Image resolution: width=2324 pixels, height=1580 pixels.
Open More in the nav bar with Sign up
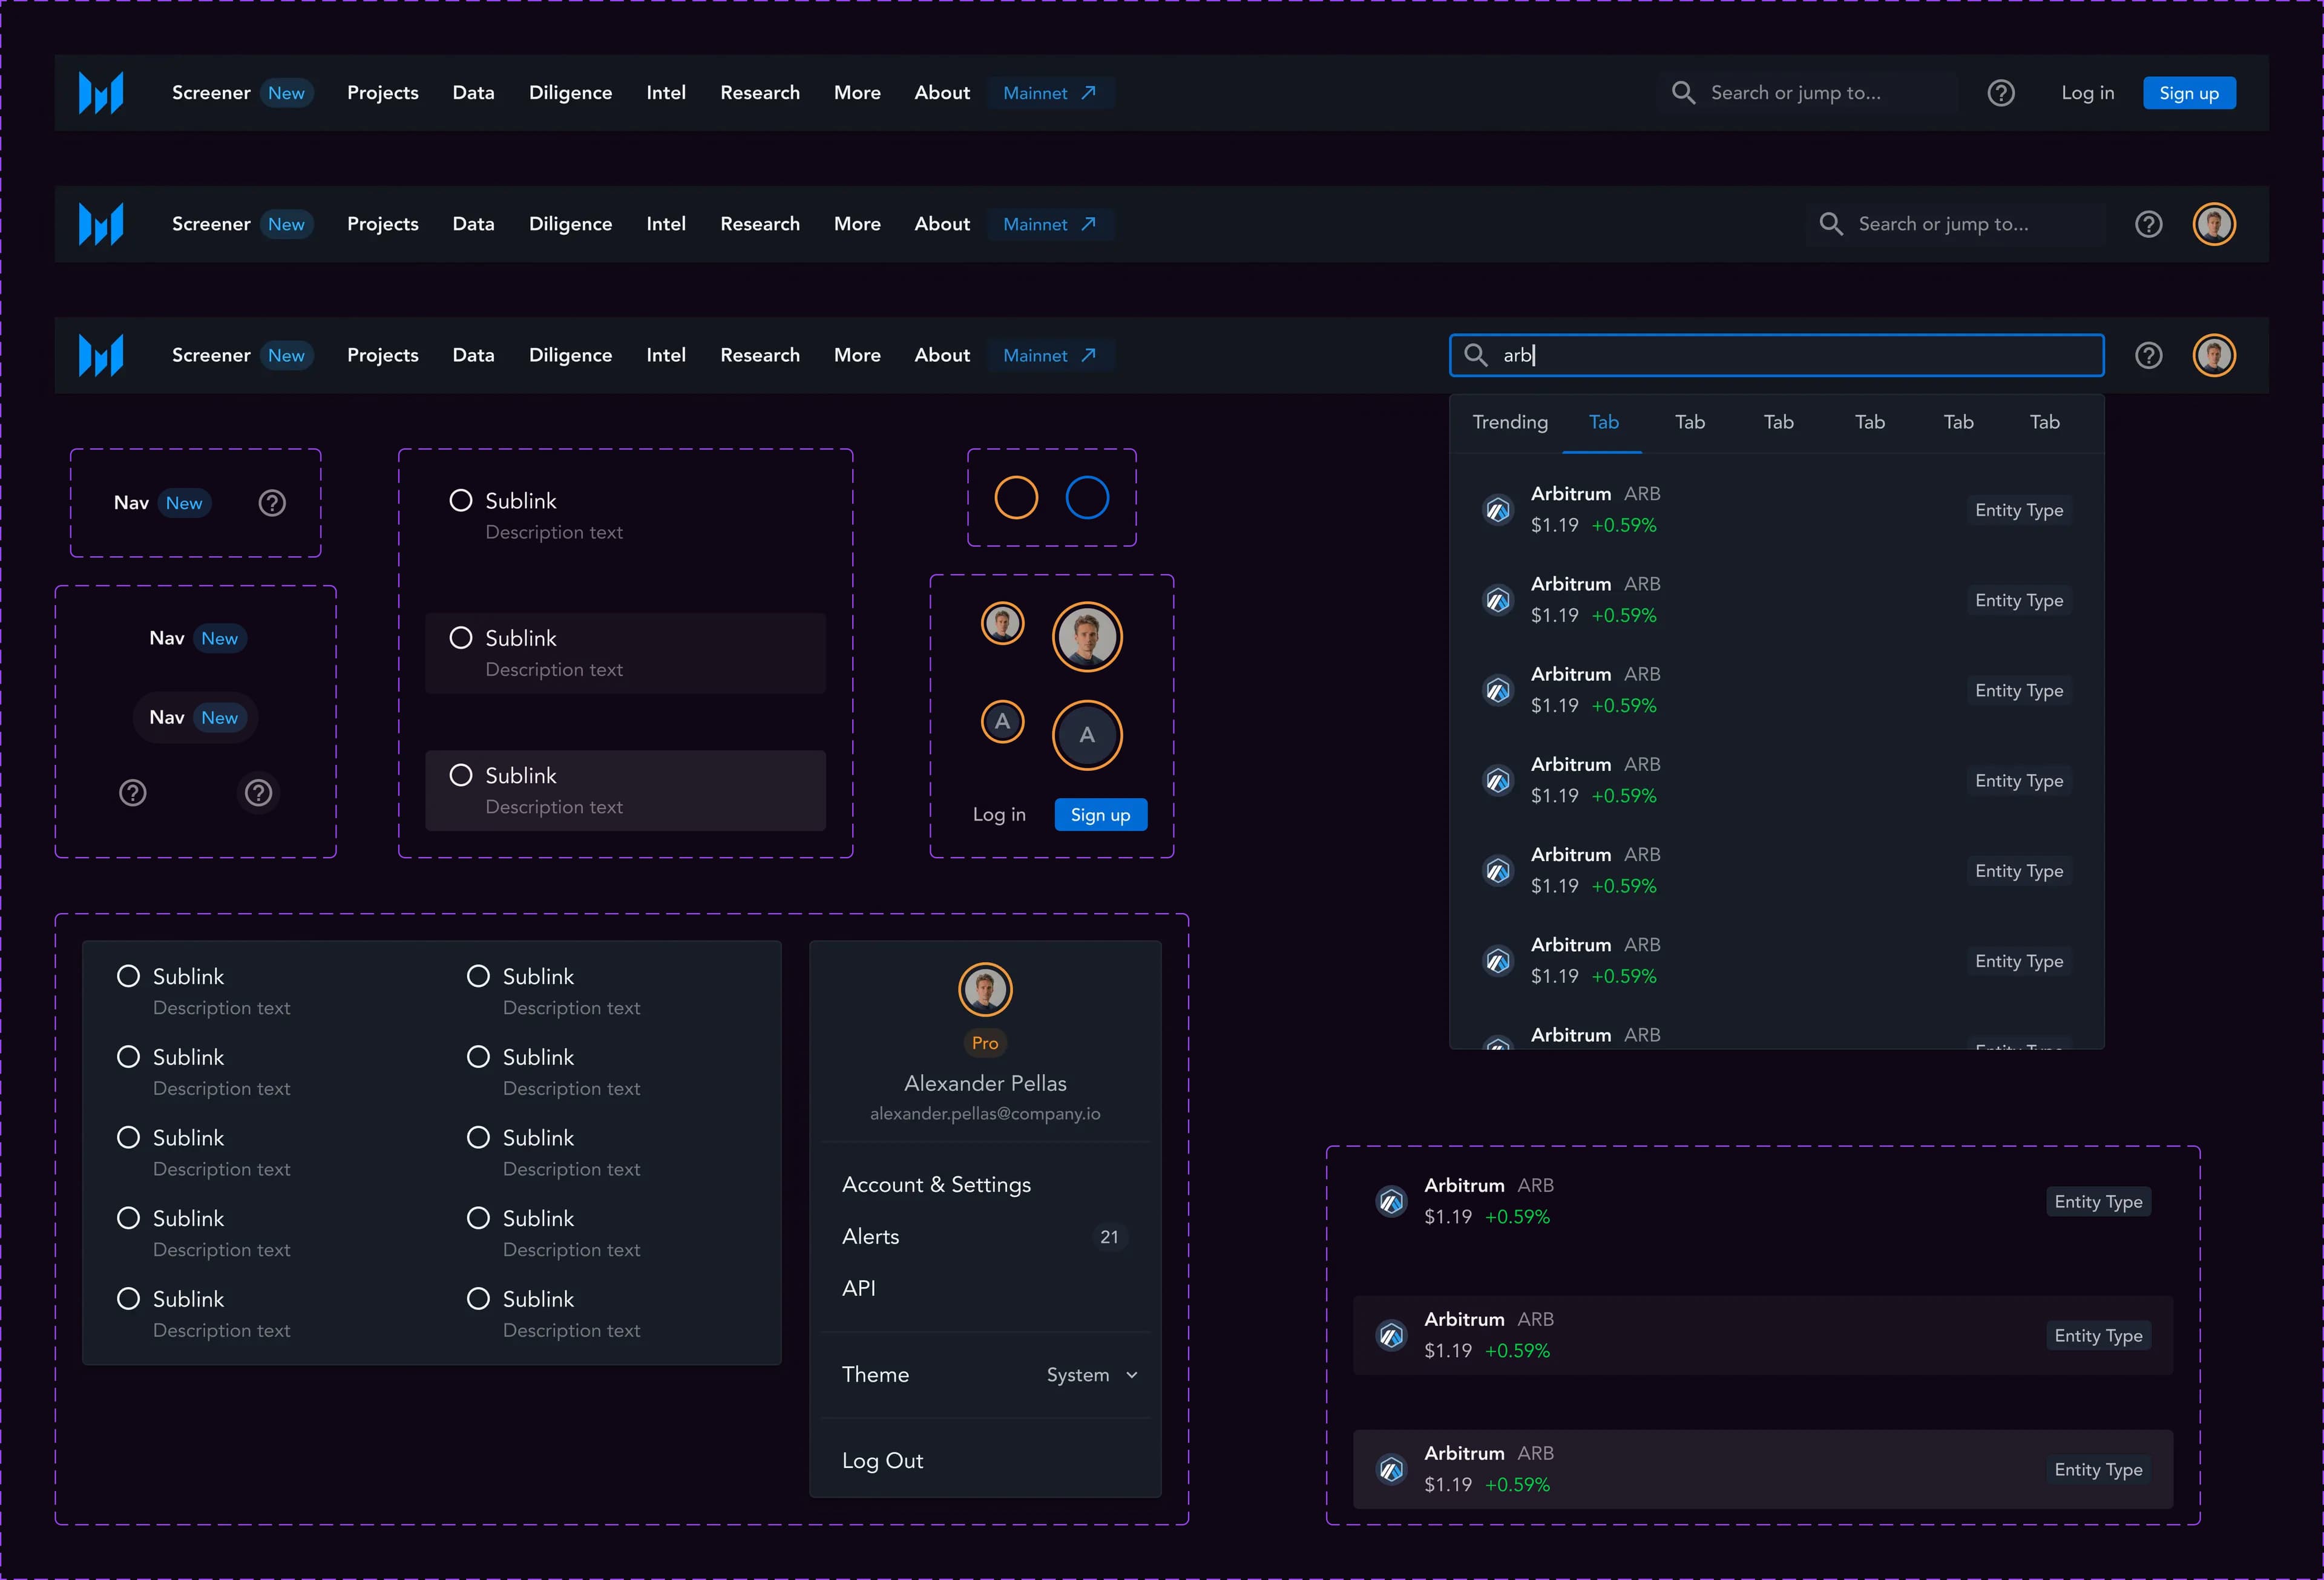[x=857, y=93]
